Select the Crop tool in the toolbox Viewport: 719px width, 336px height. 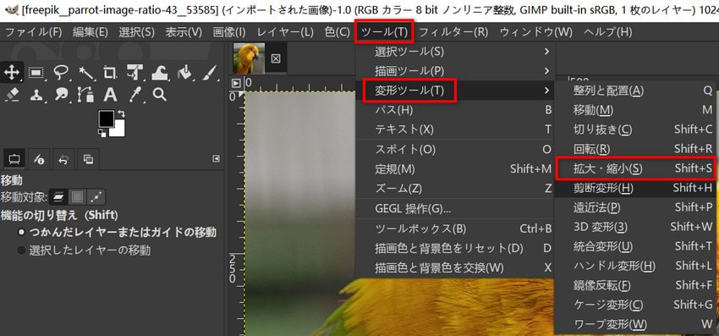pyautogui.click(x=110, y=73)
